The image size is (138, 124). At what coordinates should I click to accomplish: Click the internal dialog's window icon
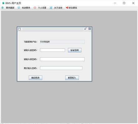(19, 29)
